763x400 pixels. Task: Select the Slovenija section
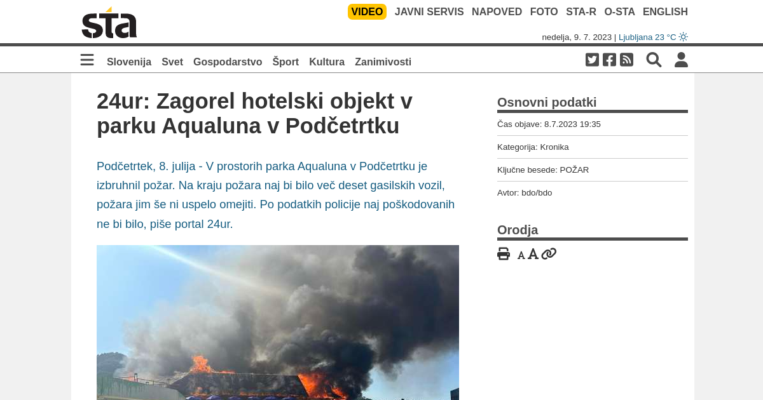tap(129, 62)
